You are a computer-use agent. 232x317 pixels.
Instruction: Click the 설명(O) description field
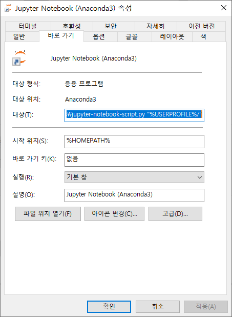pyautogui.click(x=134, y=195)
